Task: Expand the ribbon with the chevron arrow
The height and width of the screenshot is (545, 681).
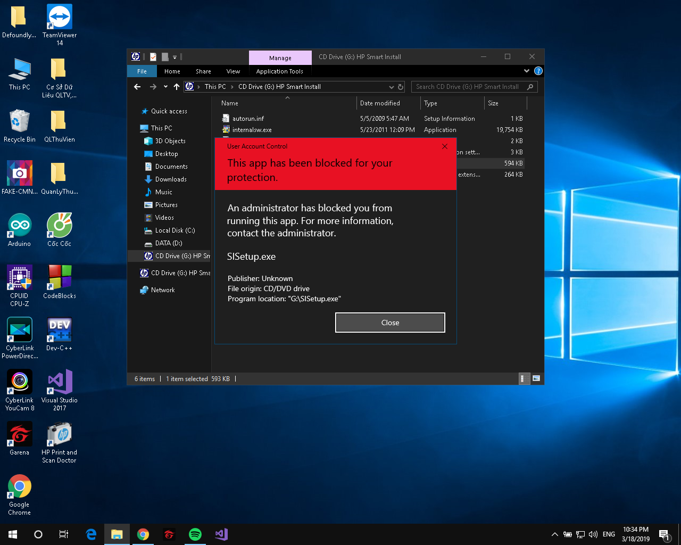Action: click(x=526, y=71)
